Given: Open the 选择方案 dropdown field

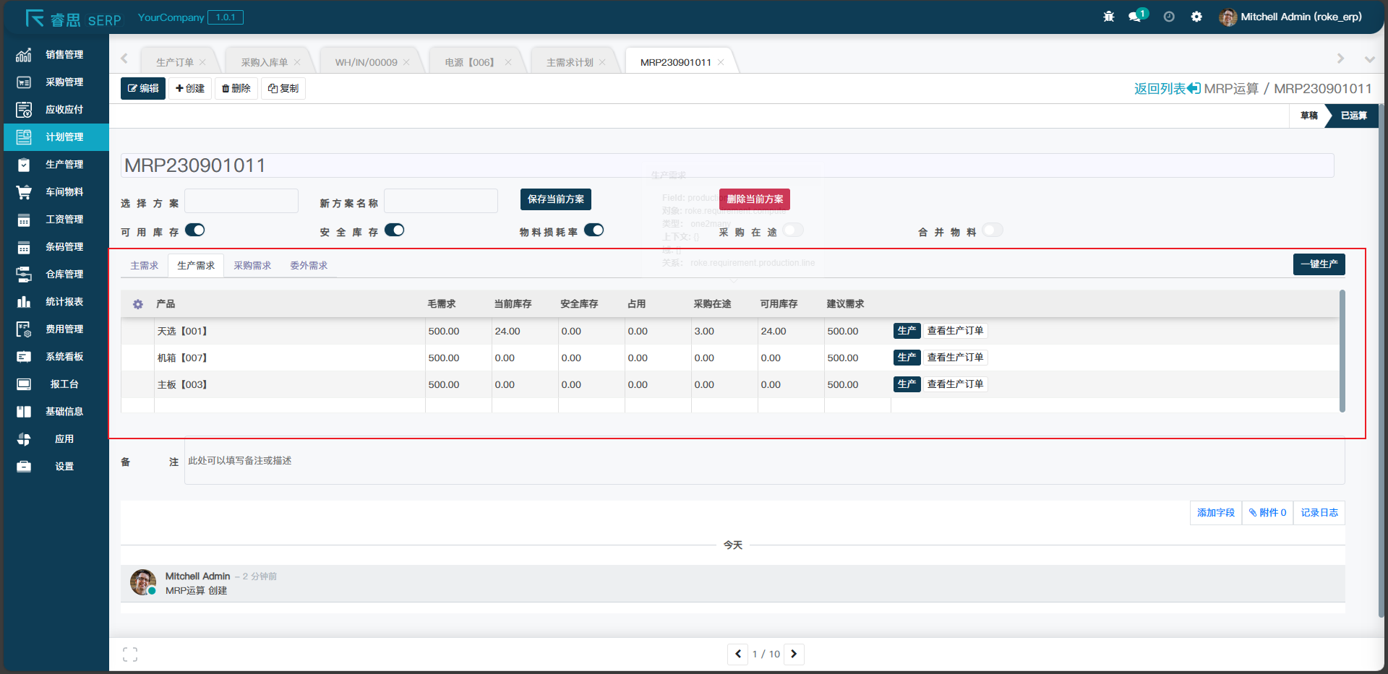Looking at the screenshot, I should (241, 202).
